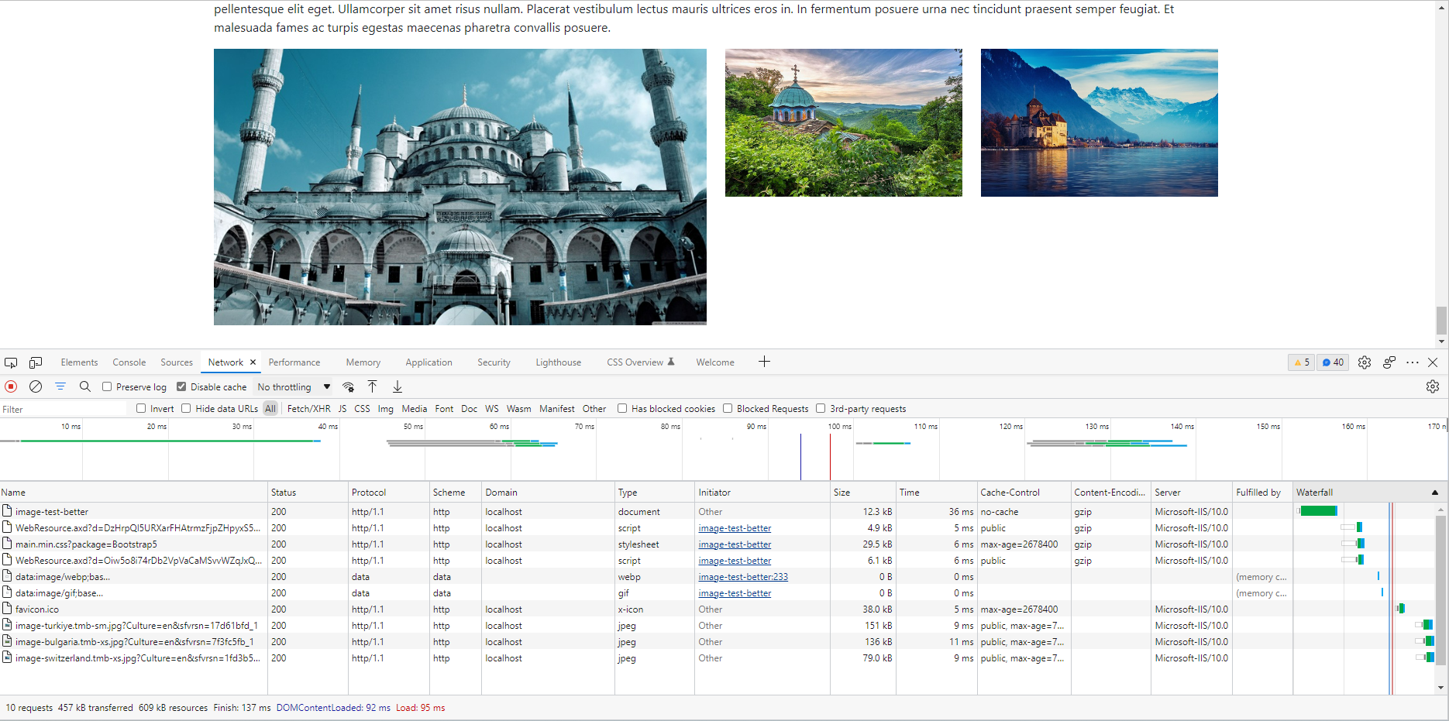Select the inspect element tool
Screen dimensions: 1449x721
[x=11, y=362]
